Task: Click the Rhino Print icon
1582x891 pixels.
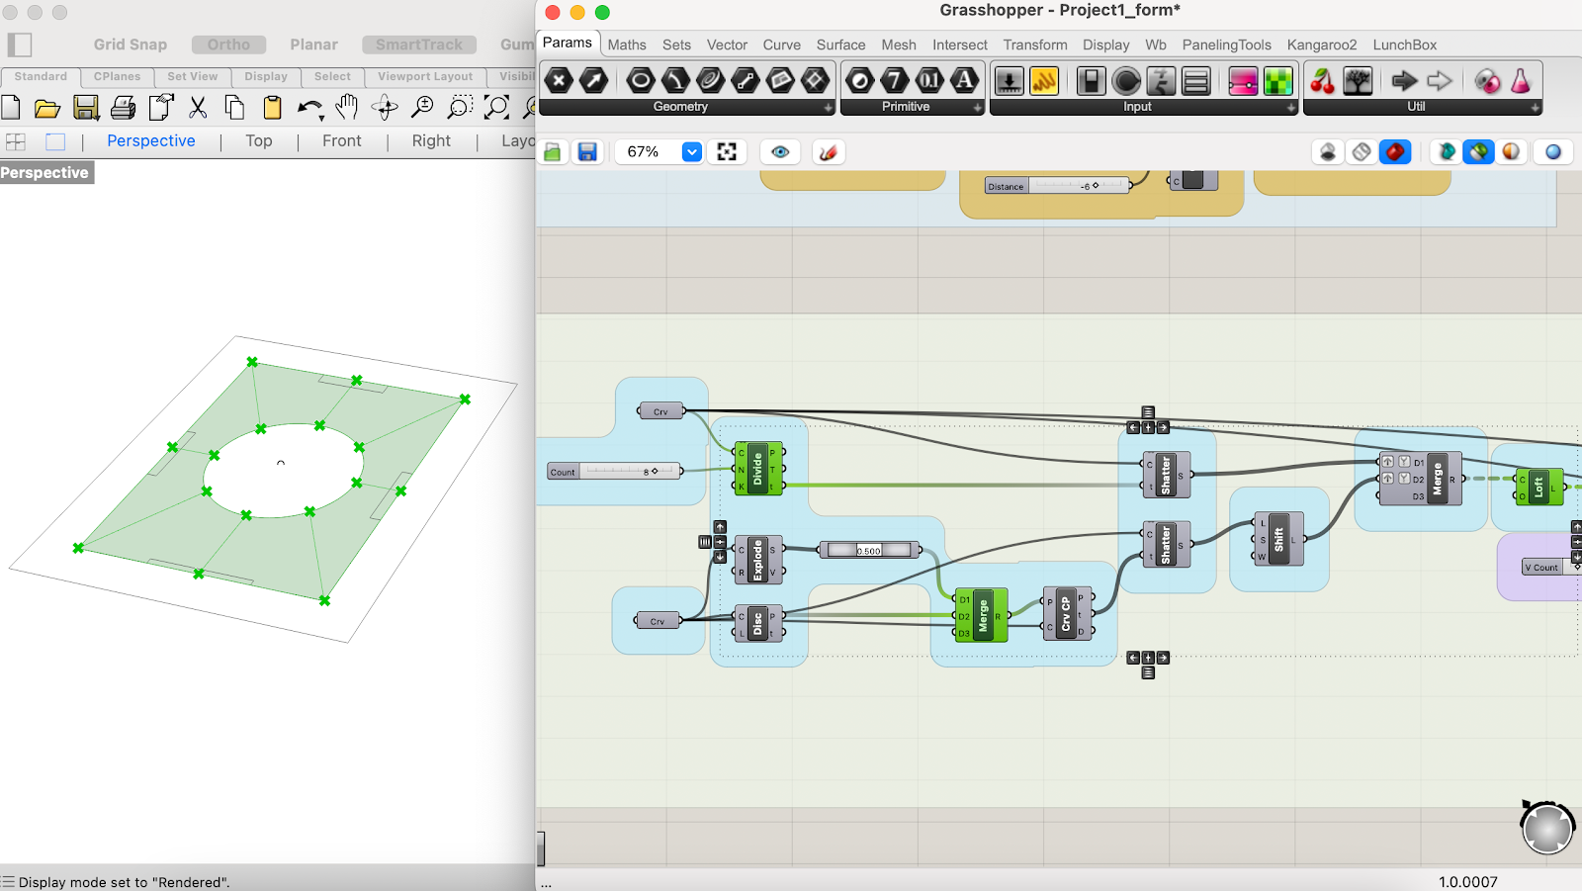Action: tap(124, 107)
